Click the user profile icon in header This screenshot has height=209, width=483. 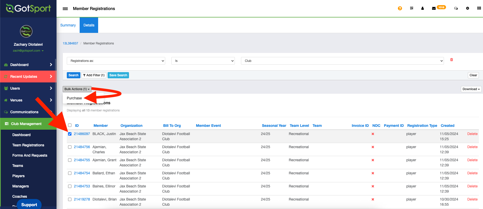pos(422,8)
